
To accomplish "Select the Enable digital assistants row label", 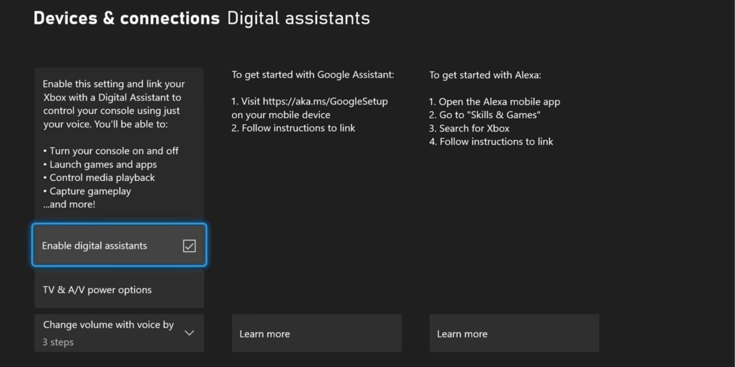I will click(94, 246).
